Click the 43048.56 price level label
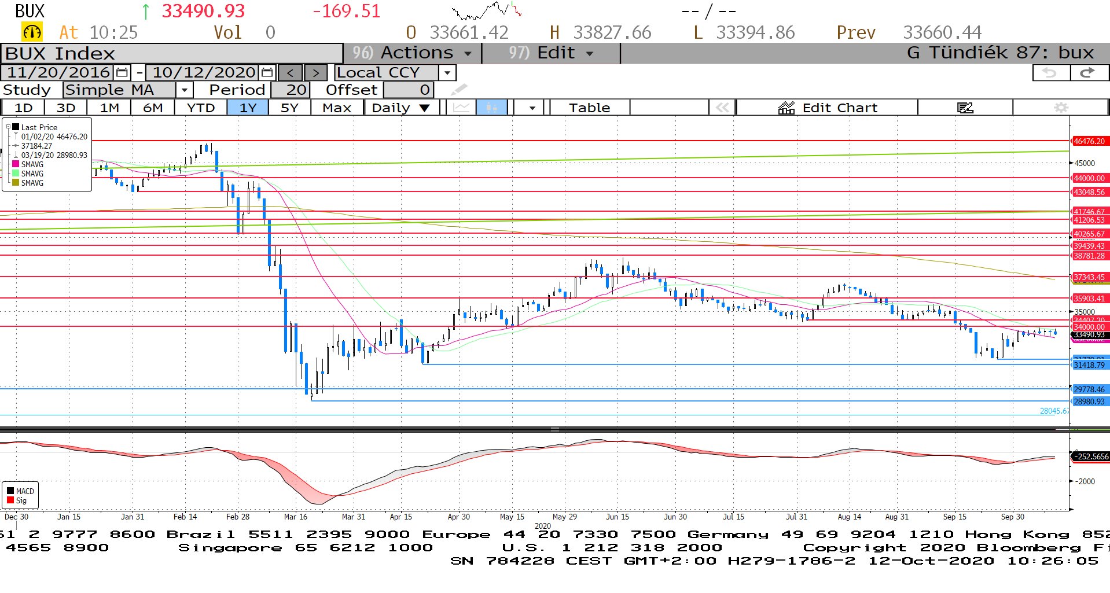 1089,192
